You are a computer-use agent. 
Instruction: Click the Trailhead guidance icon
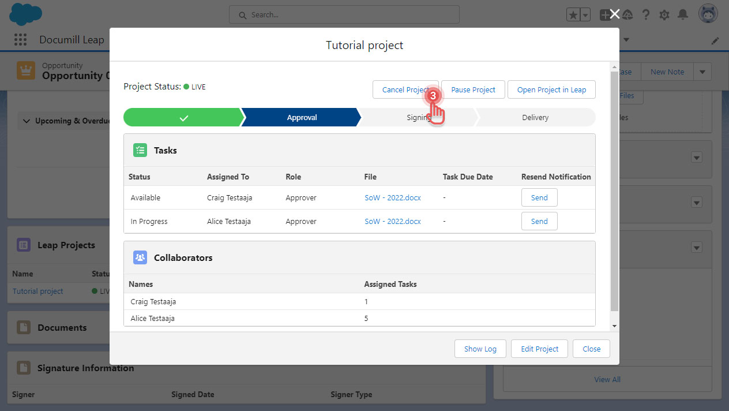628,15
